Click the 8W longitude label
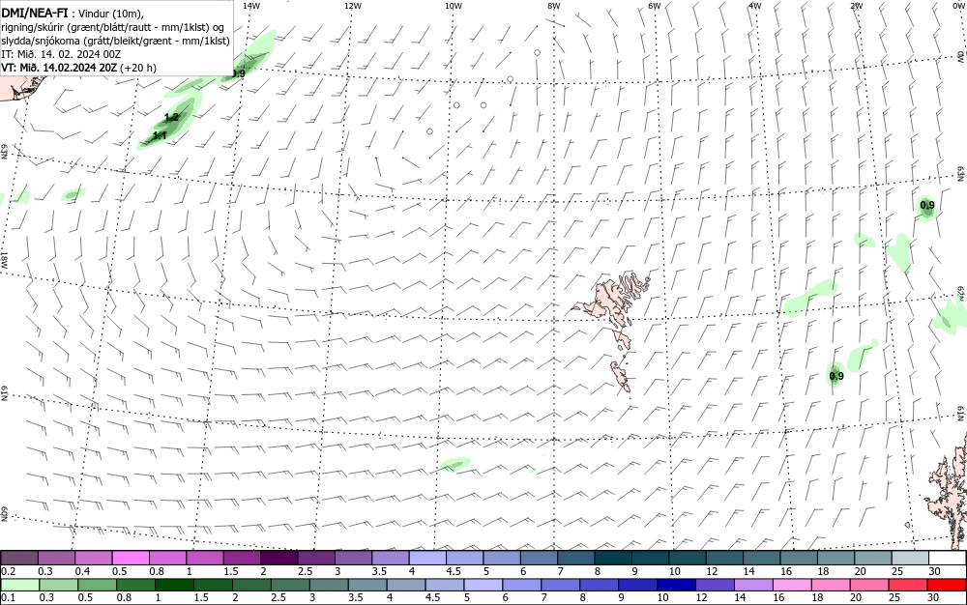The height and width of the screenshot is (605, 967). tap(554, 6)
